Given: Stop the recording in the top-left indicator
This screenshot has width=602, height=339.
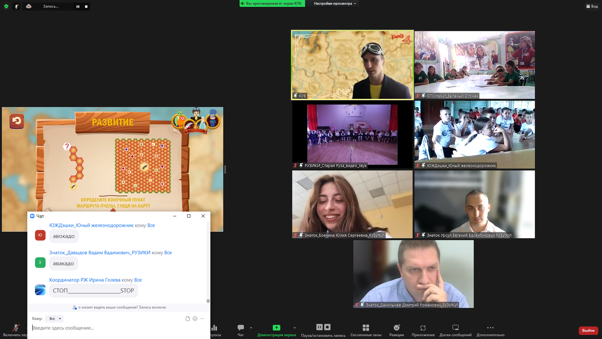Looking at the screenshot, I should (x=86, y=6).
